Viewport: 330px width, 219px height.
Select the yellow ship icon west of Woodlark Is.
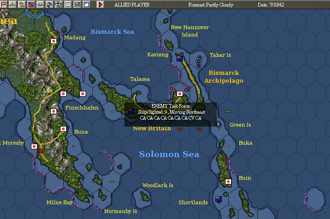coord(112,181)
